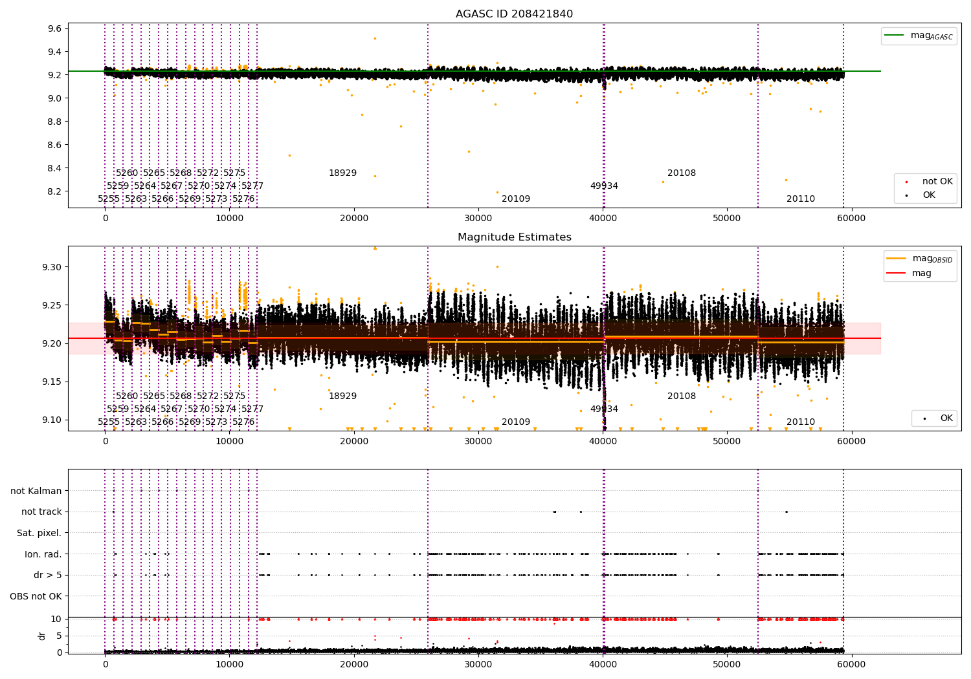Click the 40000 x-tick of the bottom plot
Image resolution: width=971 pixels, height=679 pixels.
[x=603, y=664]
